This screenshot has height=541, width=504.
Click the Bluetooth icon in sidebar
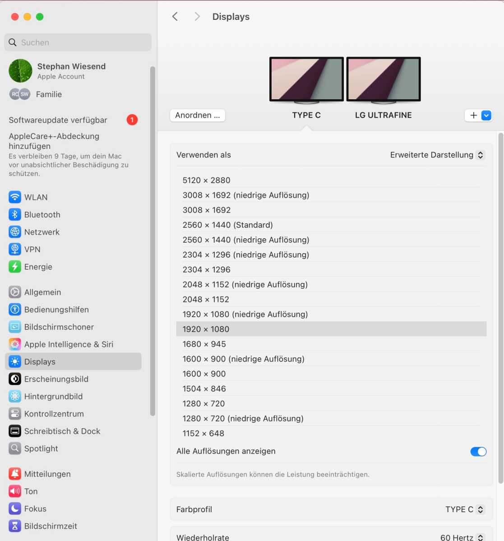15,215
